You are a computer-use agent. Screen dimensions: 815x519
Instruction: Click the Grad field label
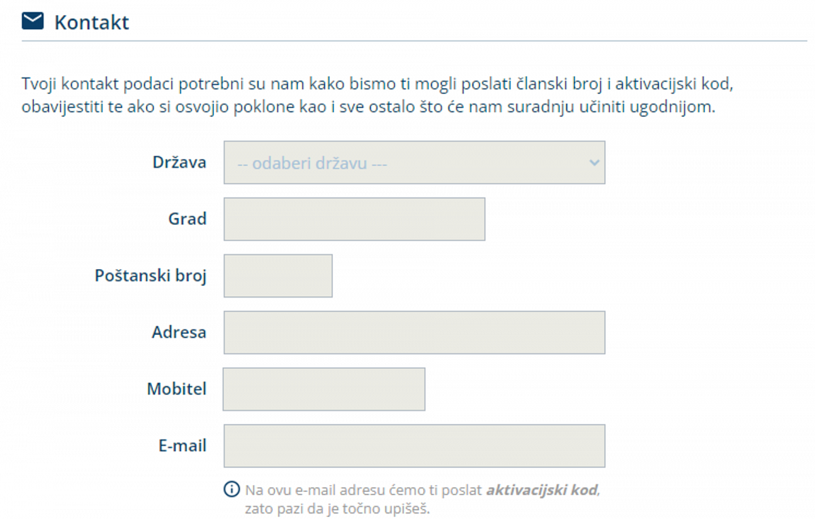point(187,219)
